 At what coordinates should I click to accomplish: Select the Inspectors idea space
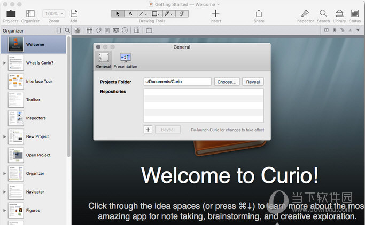click(33, 118)
